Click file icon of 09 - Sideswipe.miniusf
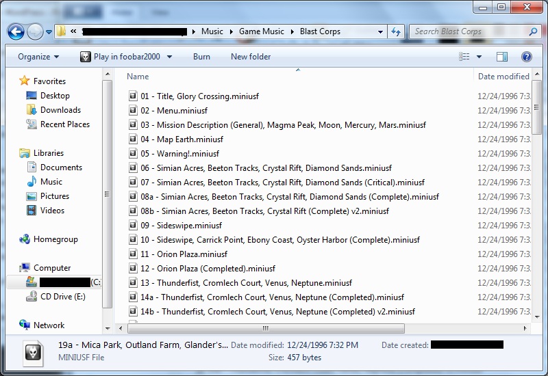Viewport: 548px width, 376px height. coord(133,225)
